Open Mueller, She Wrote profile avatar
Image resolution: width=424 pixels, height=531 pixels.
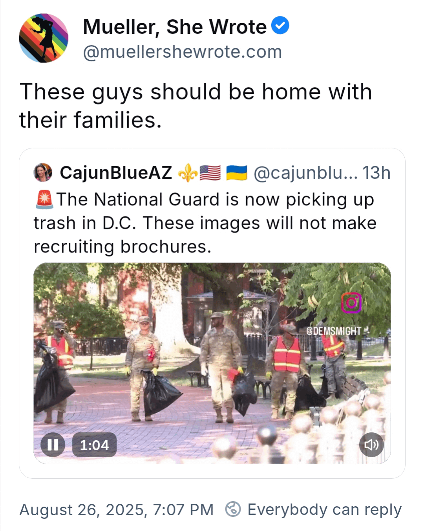(44, 38)
